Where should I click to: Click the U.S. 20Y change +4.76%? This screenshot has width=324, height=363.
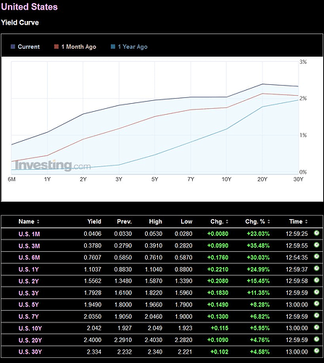259,340
